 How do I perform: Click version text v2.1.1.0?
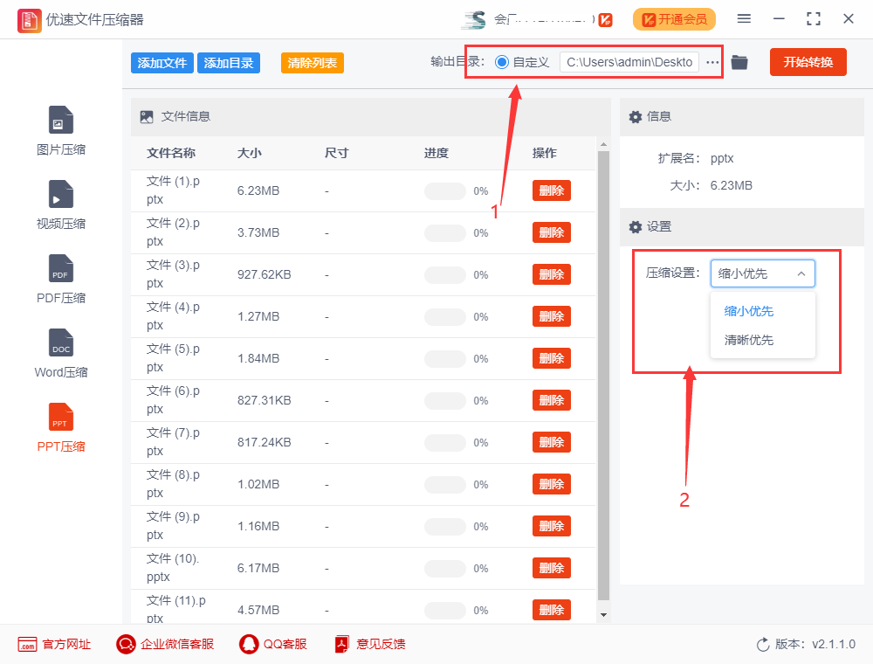click(x=834, y=645)
